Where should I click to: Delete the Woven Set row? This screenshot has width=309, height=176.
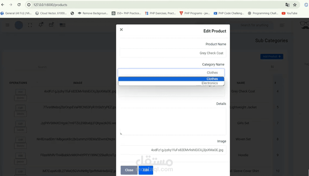(21, 146)
